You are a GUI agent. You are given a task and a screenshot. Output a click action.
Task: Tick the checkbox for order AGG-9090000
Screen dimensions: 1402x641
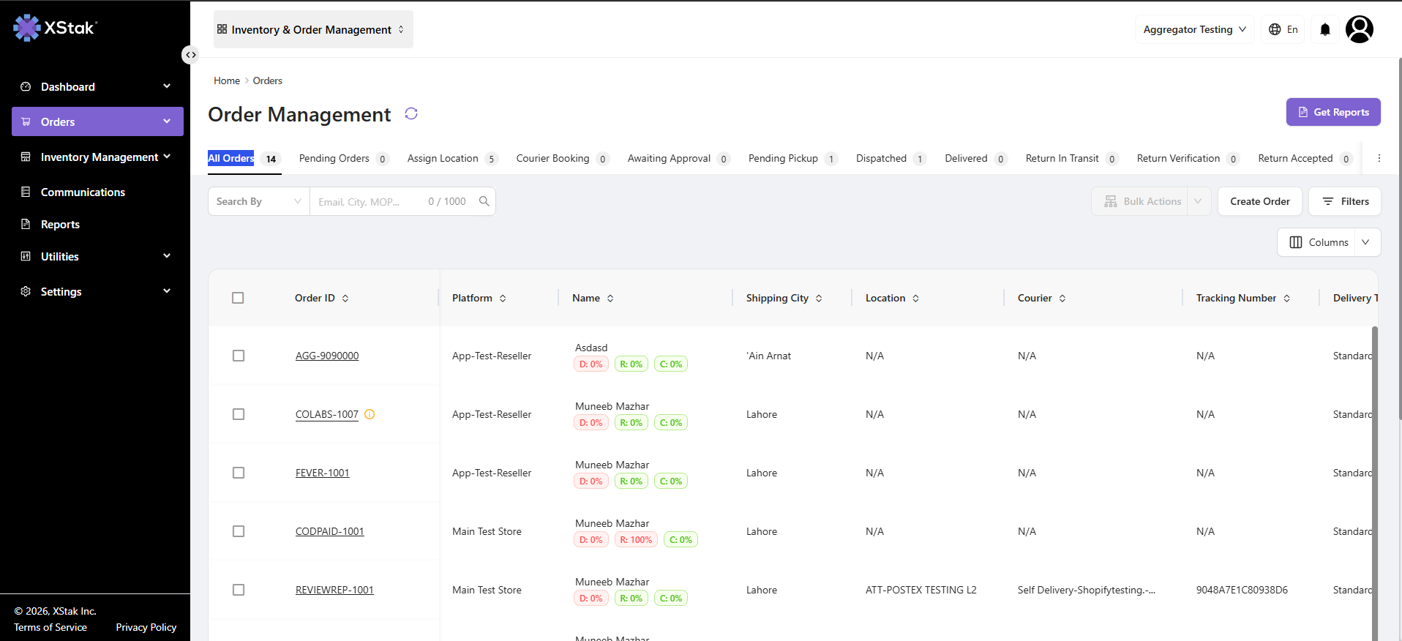click(x=239, y=356)
